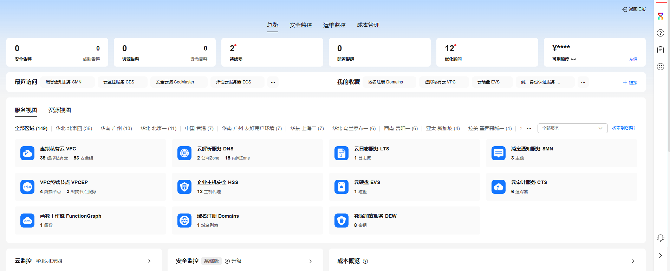Click the cost overview help icon
The image size is (670, 271).
(365, 261)
